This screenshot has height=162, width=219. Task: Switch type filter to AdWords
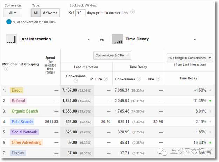pos(50,13)
